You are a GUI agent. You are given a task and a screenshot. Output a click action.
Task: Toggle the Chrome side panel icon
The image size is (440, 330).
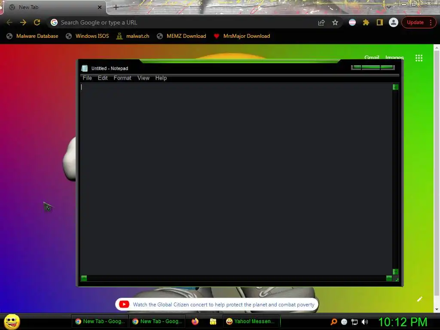pos(380,22)
